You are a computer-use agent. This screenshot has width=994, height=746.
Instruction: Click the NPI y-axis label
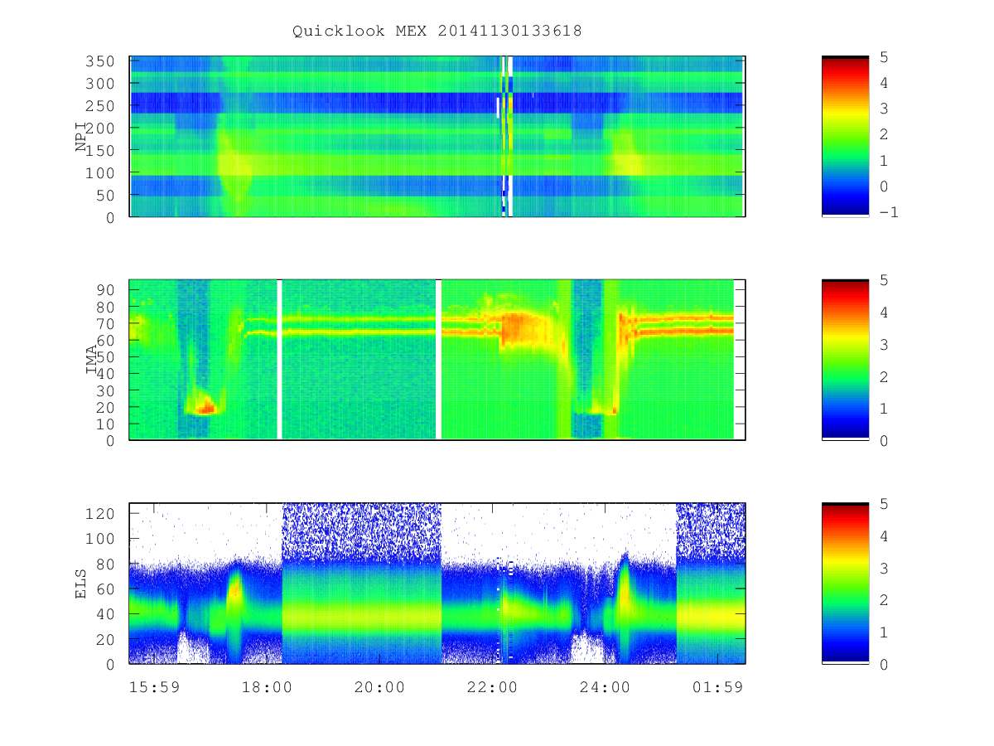[81, 137]
